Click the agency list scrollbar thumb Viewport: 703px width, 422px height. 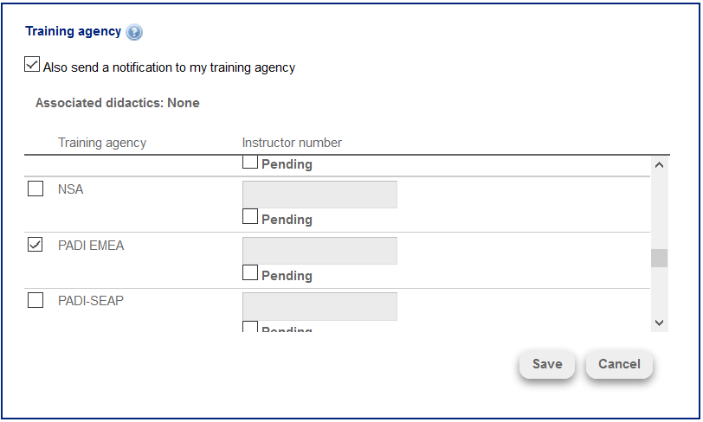click(x=660, y=258)
